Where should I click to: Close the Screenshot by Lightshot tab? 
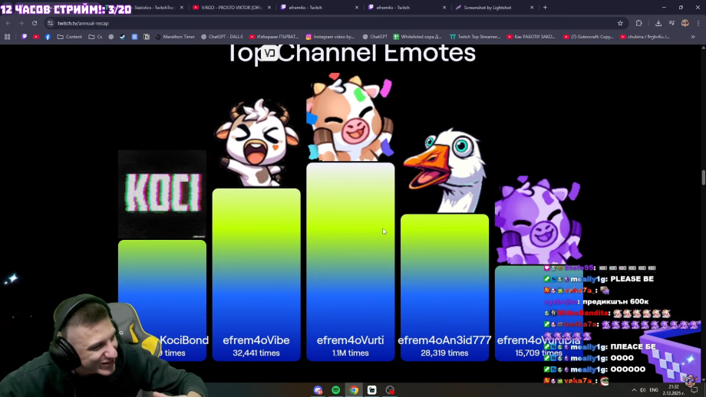pos(532,7)
